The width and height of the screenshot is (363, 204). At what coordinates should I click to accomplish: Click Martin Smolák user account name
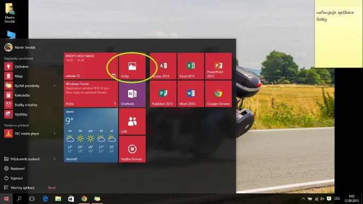tap(25, 47)
